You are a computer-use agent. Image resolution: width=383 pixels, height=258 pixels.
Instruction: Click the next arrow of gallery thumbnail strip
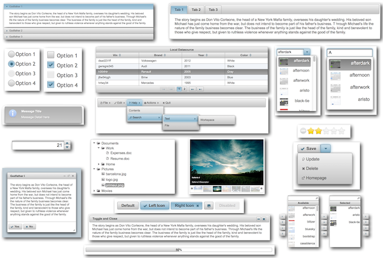point(262,188)
